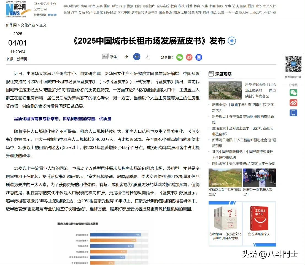Viewport: 305px width, 265px height.
Task: Open the 财经 nav item
Action: (115, 6)
